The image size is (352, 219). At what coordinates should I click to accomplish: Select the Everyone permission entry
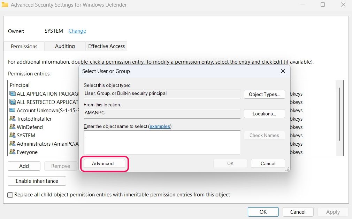click(x=27, y=152)
